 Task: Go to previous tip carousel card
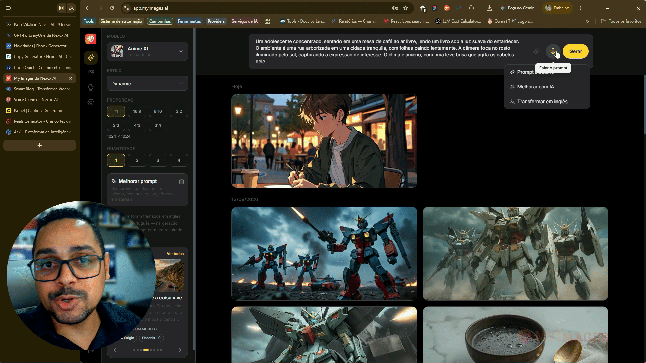pyautogui.click(x=115, y=350)
